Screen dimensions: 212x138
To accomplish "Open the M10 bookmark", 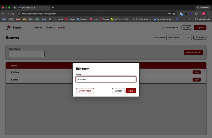I will point(31,19).
